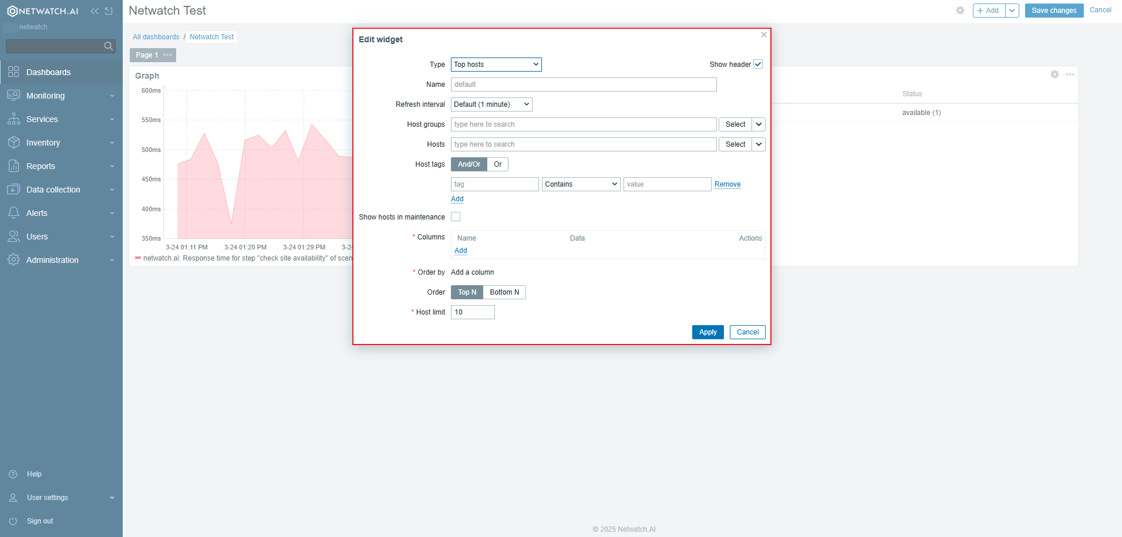This screenshot has width=1122, height=537.
Task: Remove the host tag filter row
Action: point(727,184)
